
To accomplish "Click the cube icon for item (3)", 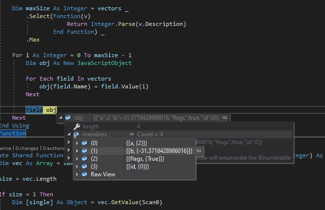I will click(84, 167).
